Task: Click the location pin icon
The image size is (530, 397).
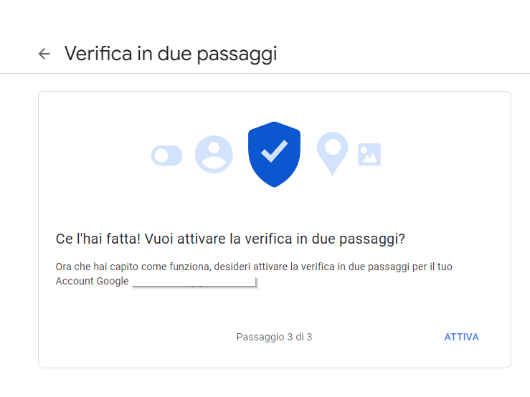Action: click(332, 154)
